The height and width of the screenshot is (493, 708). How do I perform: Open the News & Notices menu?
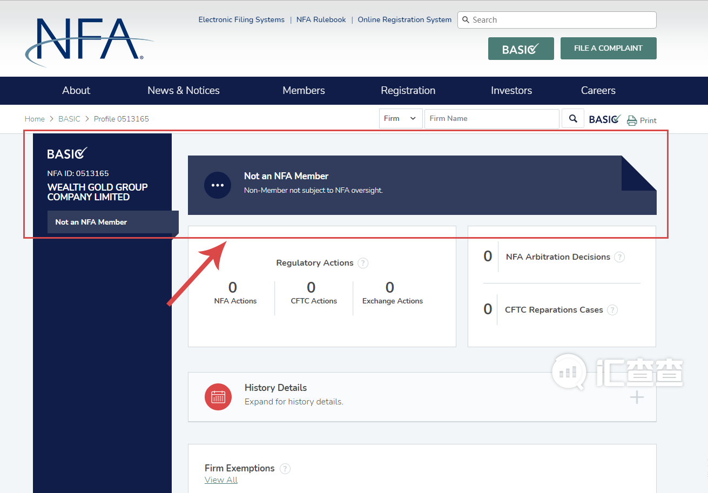(x=184, y=91)
